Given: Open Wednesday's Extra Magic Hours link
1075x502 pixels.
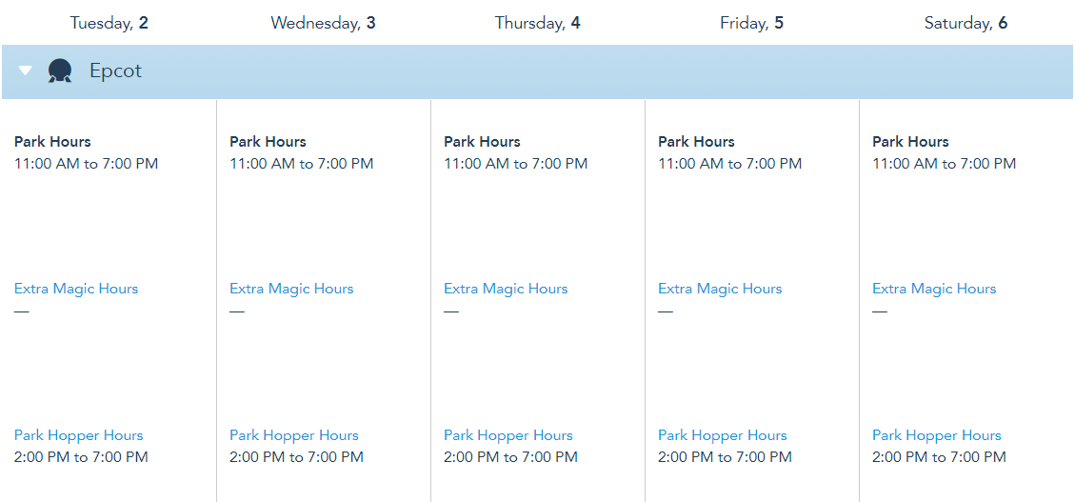Looking at the screenshot, I should [x=291, y=289].
